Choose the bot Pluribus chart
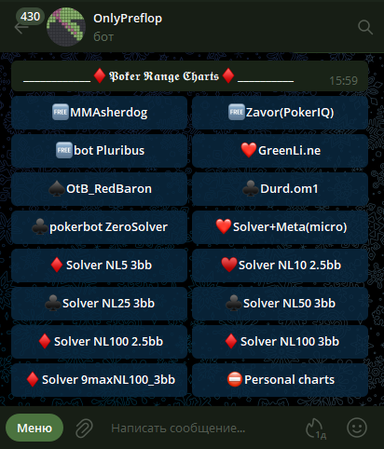The width and height of the screenshot is (384, 449). pos(99,151)
